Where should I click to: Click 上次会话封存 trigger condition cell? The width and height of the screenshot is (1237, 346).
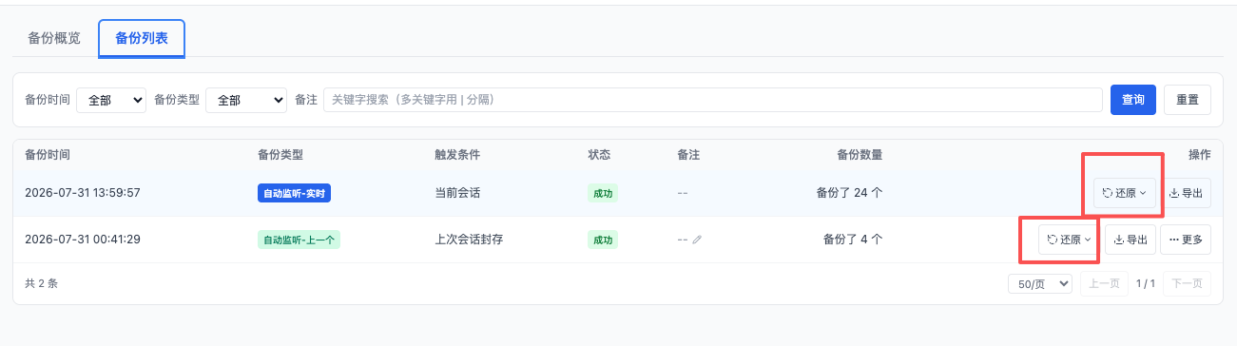(x=469, y=240)
